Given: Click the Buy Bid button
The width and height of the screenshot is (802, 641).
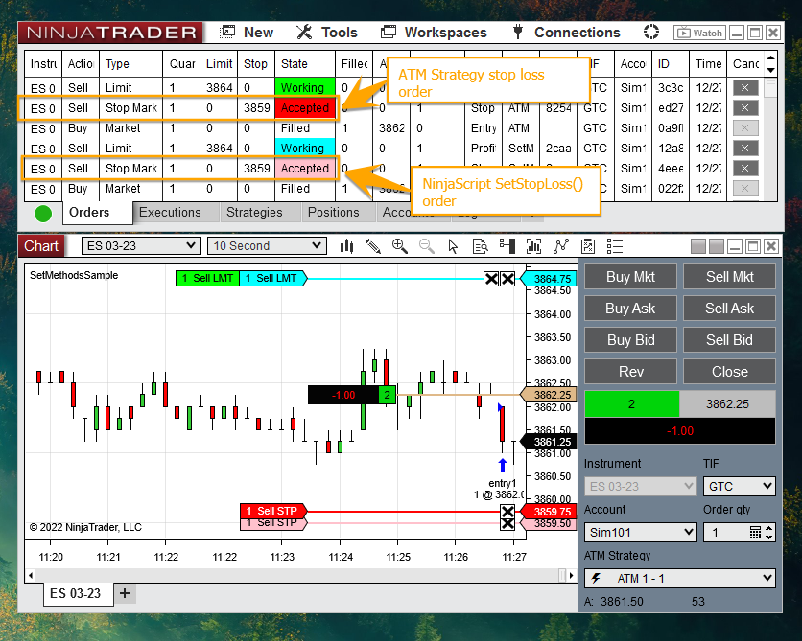Looking at the screenshot, I should point(630,340).
